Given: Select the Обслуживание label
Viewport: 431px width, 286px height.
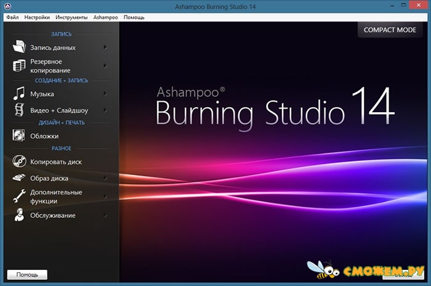Looking at the screenshot, I should tap(53, 215).
